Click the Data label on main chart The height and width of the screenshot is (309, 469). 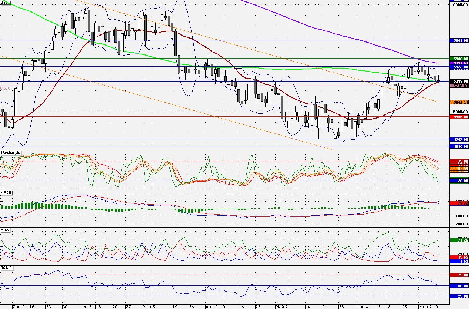pos(5,3)
